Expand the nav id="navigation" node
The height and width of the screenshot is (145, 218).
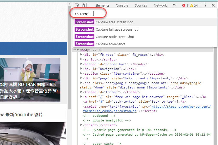[x=81, y=69]
